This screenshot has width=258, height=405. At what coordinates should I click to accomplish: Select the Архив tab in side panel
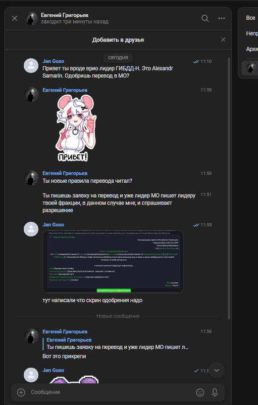[252, 49]
